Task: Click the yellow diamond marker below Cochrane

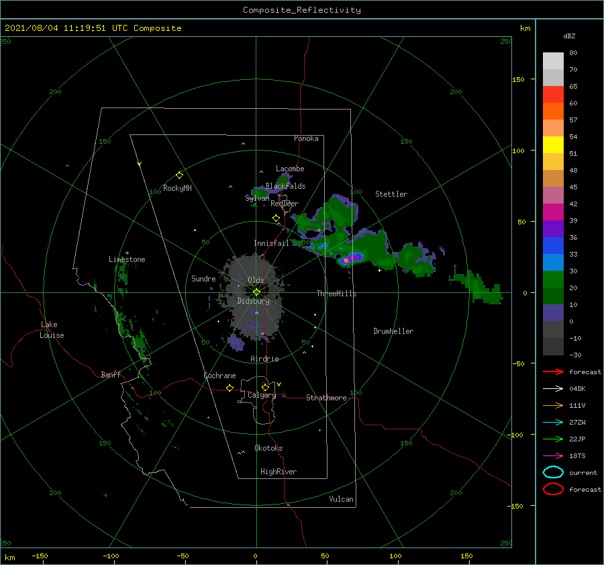Action: 230,388
